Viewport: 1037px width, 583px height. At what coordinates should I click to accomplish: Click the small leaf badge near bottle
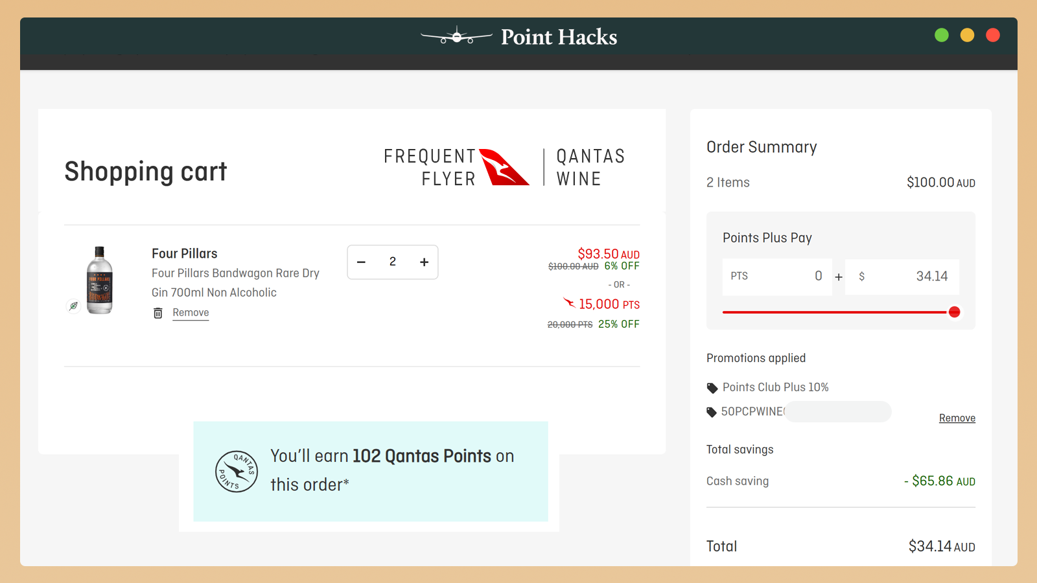coord(74,306)
